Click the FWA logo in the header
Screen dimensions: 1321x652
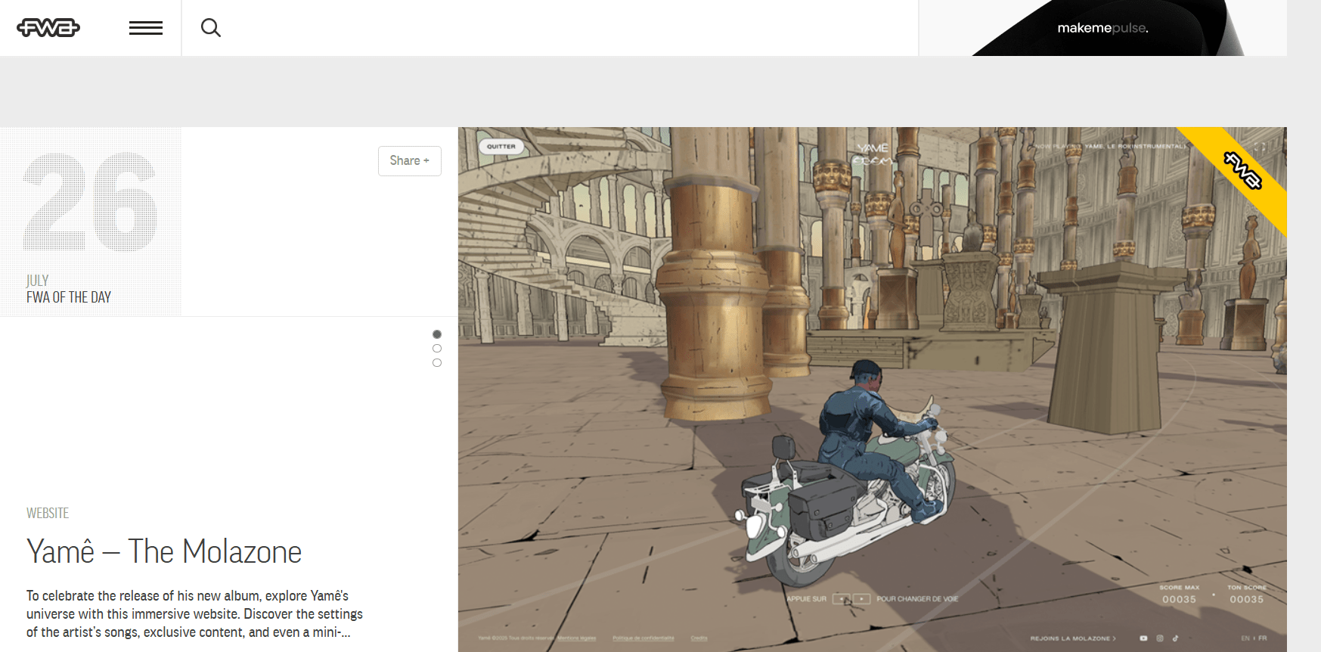48,28
